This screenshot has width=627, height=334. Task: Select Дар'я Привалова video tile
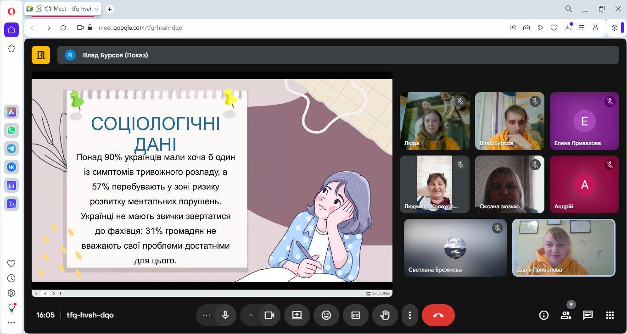pos(563,248)
